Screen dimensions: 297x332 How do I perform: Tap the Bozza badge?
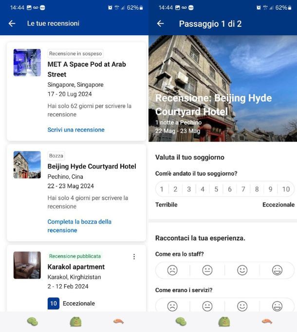click(56, 156)
